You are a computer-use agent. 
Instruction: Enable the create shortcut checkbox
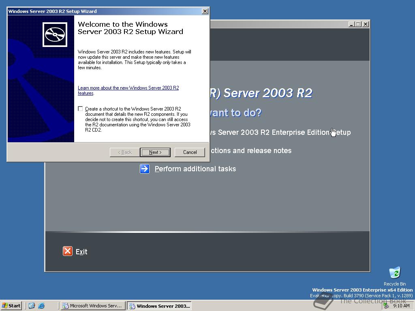[81, 109]
